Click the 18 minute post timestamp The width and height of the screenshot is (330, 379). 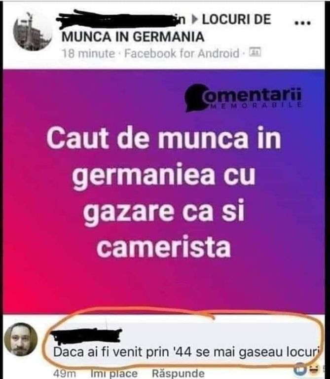[88, 53]
